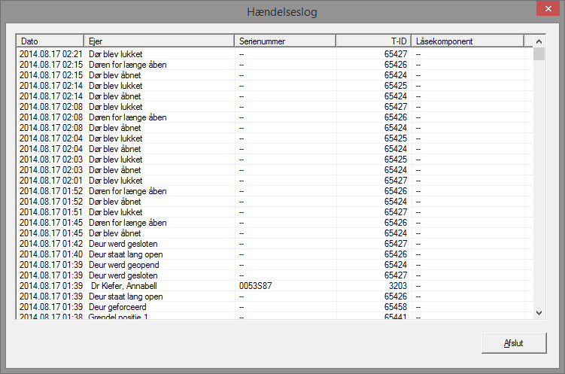The width and height of the screenshot is (565, 374).
Task: Click the scrollbar up arrow
Action: point(539,41)
